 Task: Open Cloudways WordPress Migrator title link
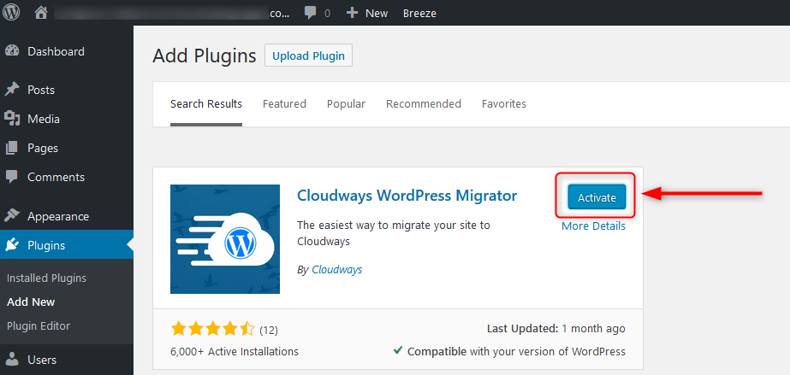(x=407, y=195)
